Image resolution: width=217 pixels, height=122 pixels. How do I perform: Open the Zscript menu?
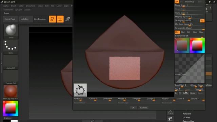tap(27, 10)
